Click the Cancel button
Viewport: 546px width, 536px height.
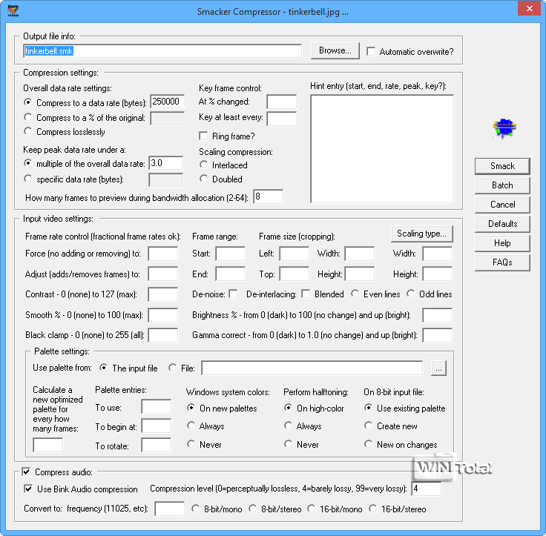502,205
